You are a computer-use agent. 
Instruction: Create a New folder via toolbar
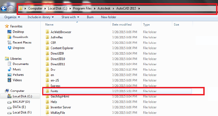(108, 17)
